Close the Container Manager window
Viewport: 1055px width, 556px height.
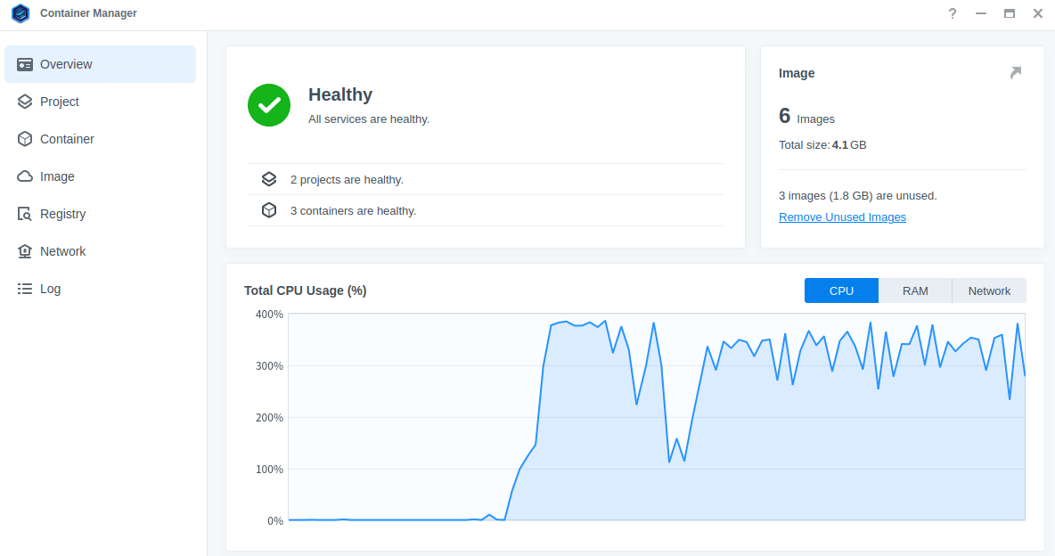tap(1038, 13)
